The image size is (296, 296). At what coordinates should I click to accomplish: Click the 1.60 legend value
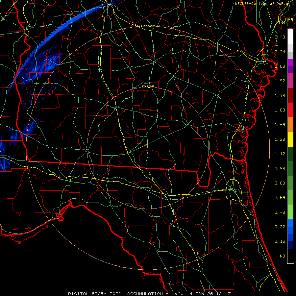[280, 110]
